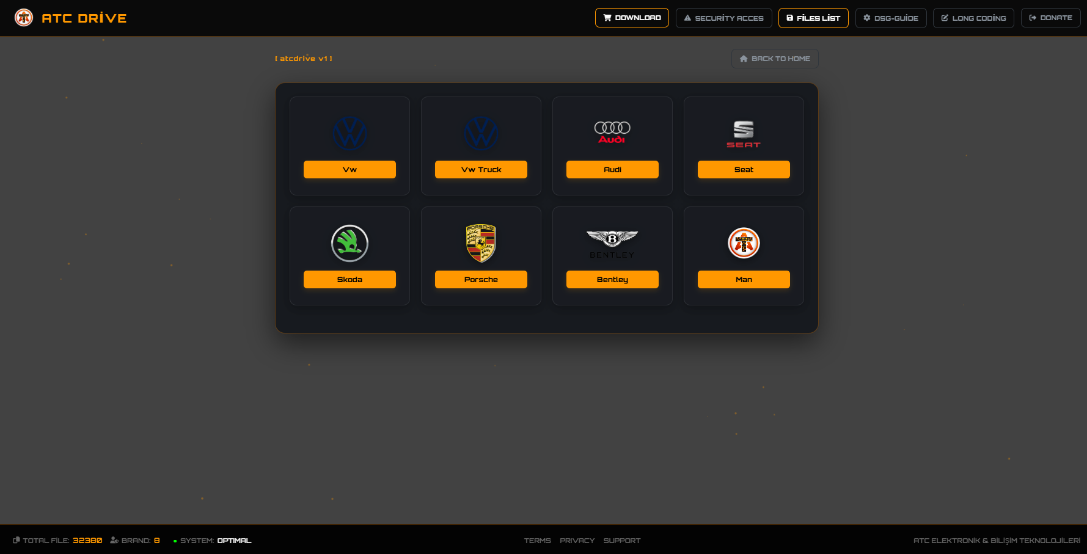Click the Audi rings logo

(x=612, y=133)
